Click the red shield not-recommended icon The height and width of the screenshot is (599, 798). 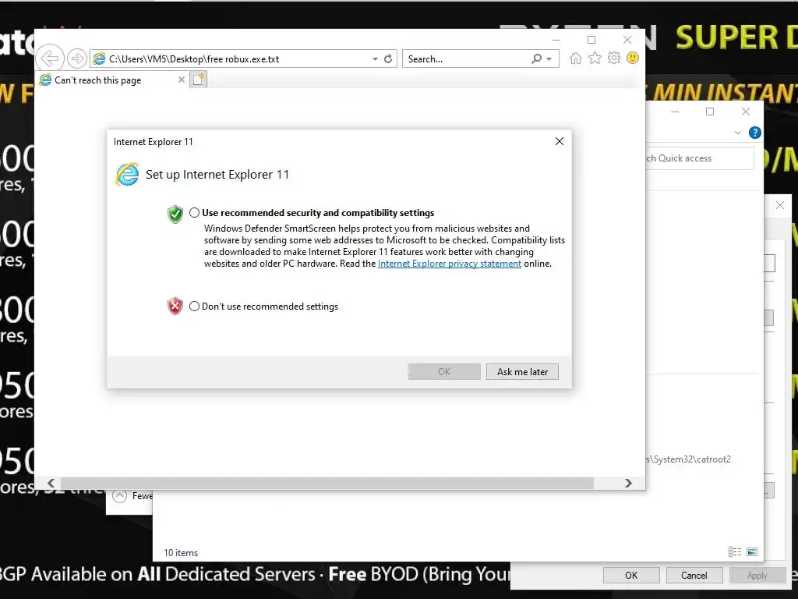pos(175,306)
